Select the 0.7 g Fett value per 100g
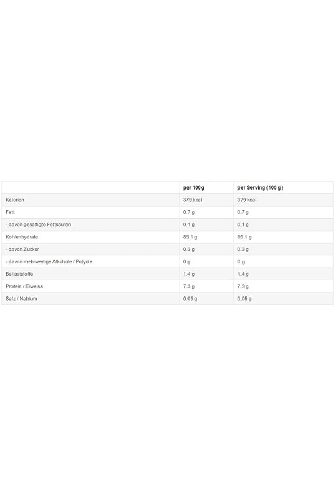The width and height of the screenshot is (335, 486). [x=189, y=212]
